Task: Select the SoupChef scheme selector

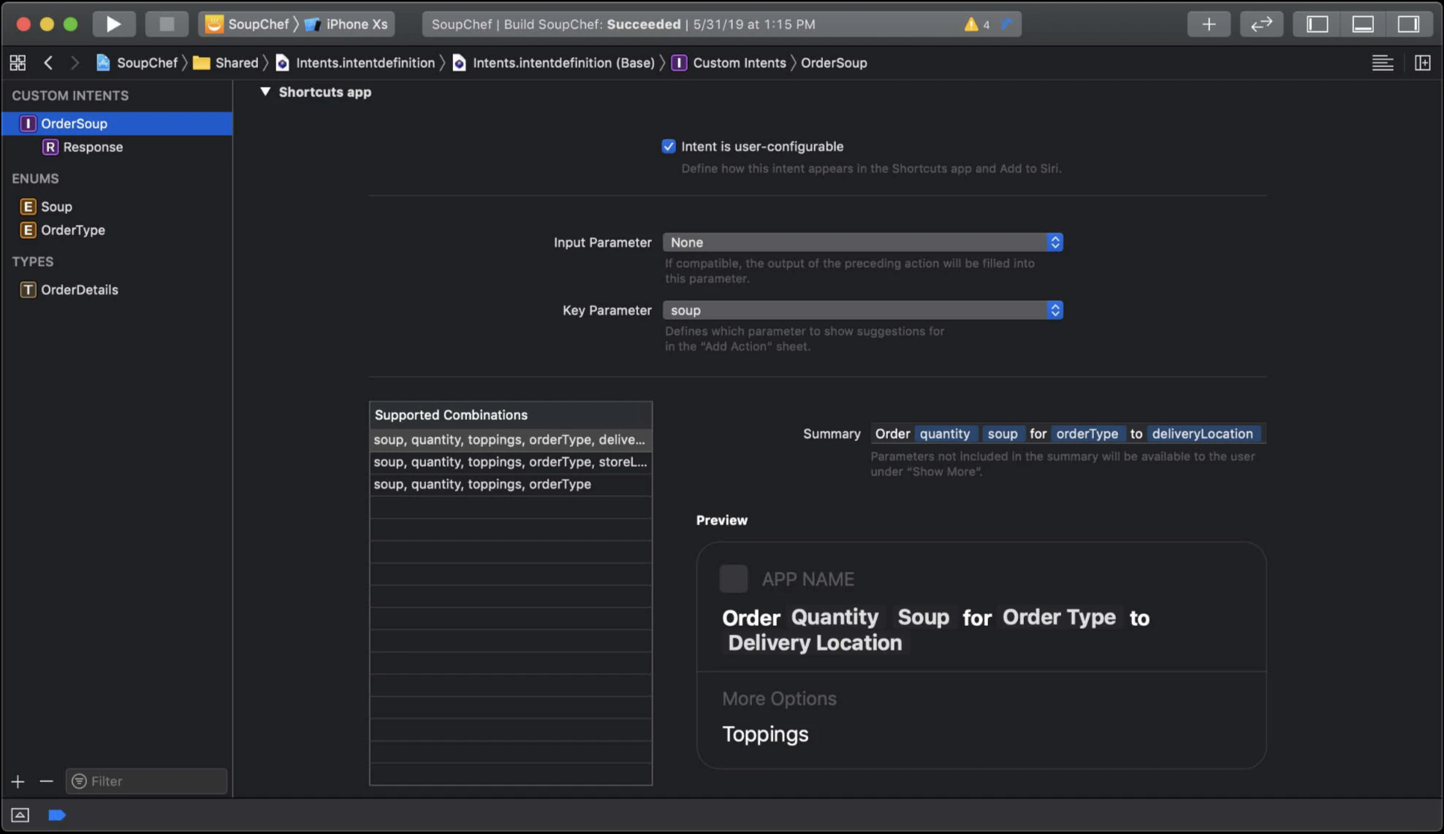Action: coord(247,24)
